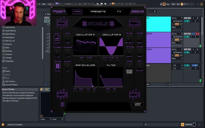Set third track monitor to Auto
Viewport: 205px width, 128px height.
click(x=177, y=55)
